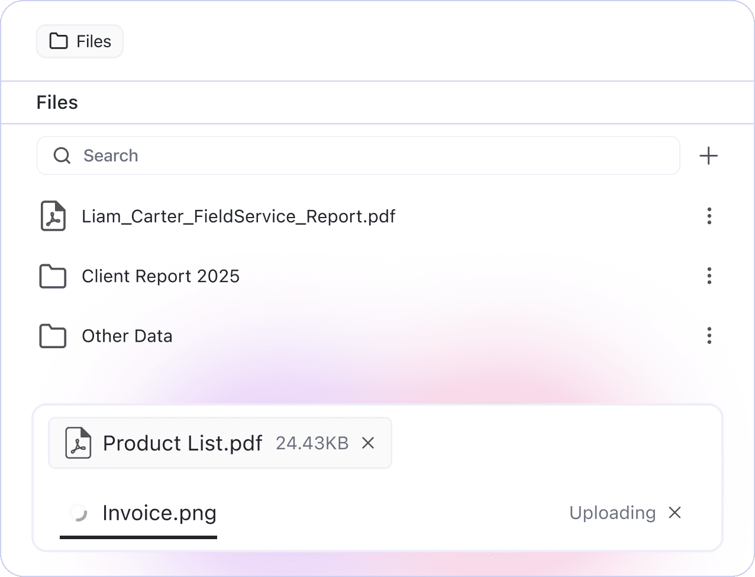
Task: Select the Files panel header
Action: pyautogui.click(x=57, y=102)
